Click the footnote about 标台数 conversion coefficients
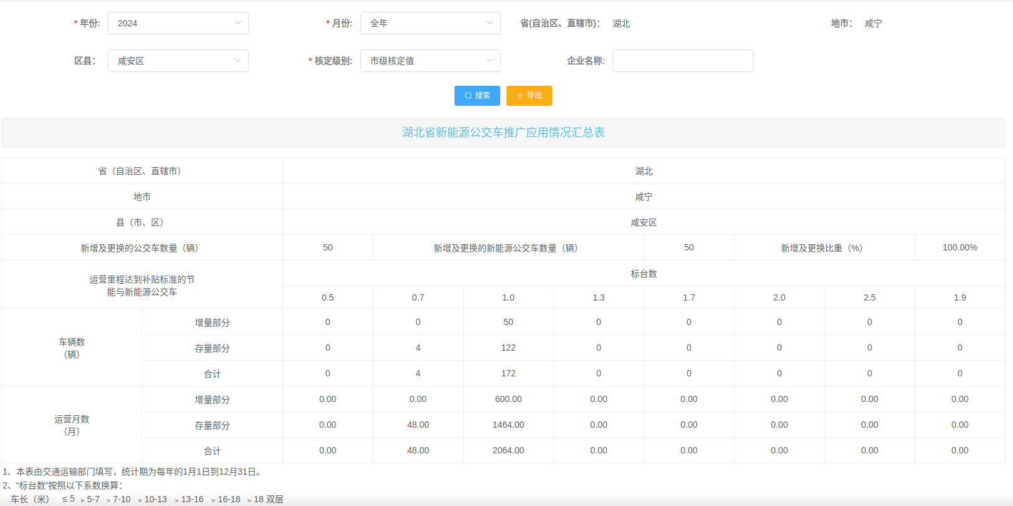Screen dimensions: 1013x506 click(63, 485)
